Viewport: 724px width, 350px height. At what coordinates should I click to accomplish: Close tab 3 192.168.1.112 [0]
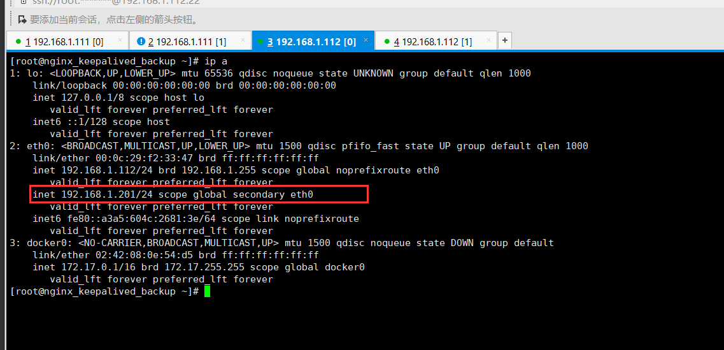366,40
